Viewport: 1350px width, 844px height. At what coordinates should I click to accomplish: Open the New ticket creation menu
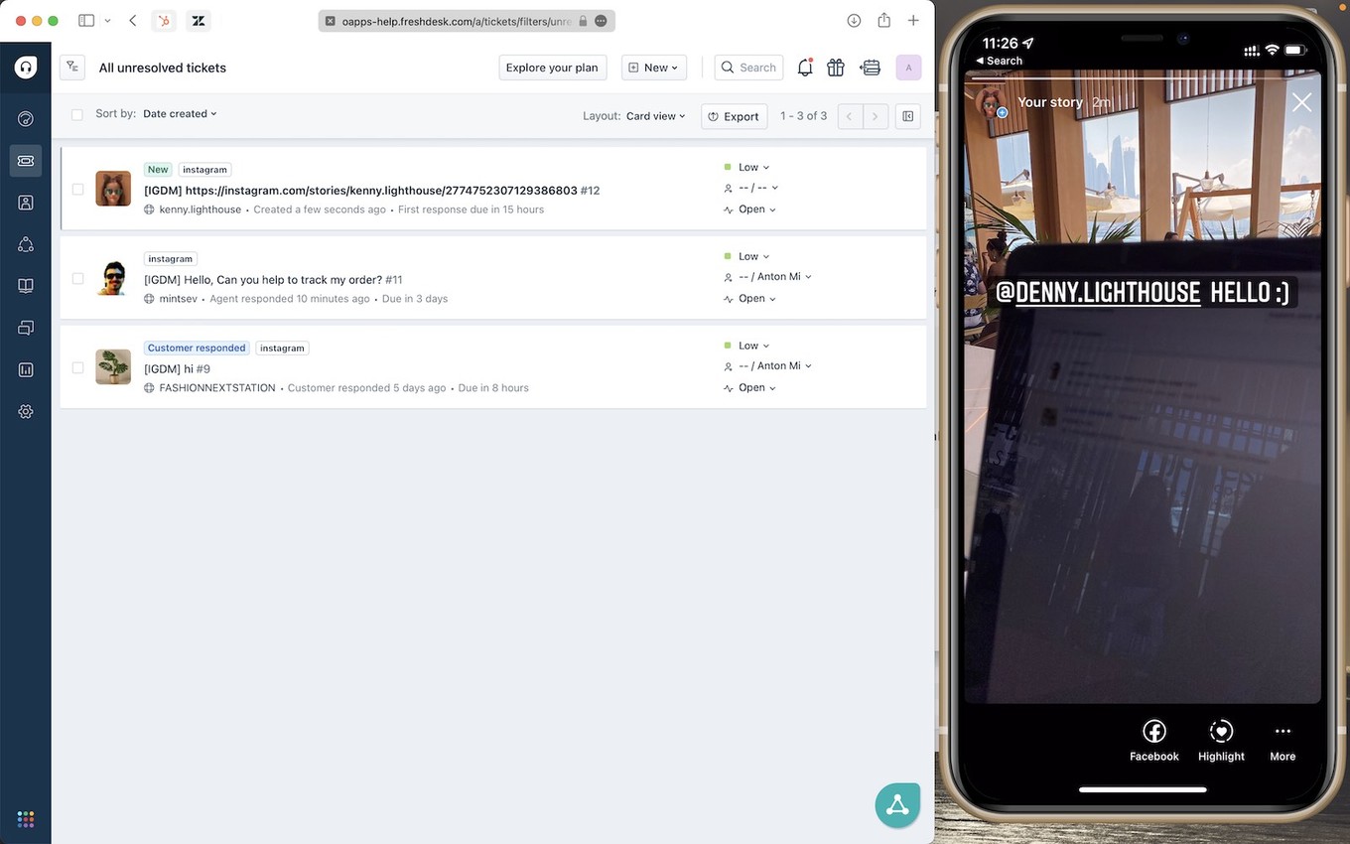pos(653,68)
